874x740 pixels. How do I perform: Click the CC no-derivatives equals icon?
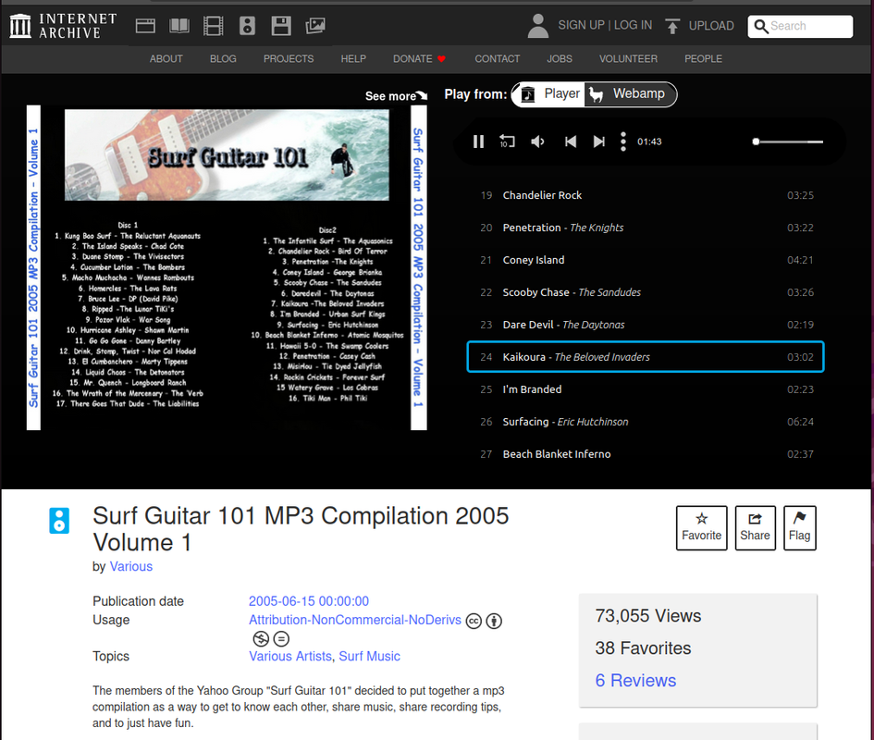(281, 638)
